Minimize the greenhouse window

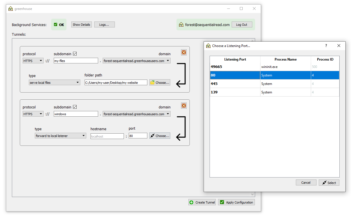click(229, 8)
